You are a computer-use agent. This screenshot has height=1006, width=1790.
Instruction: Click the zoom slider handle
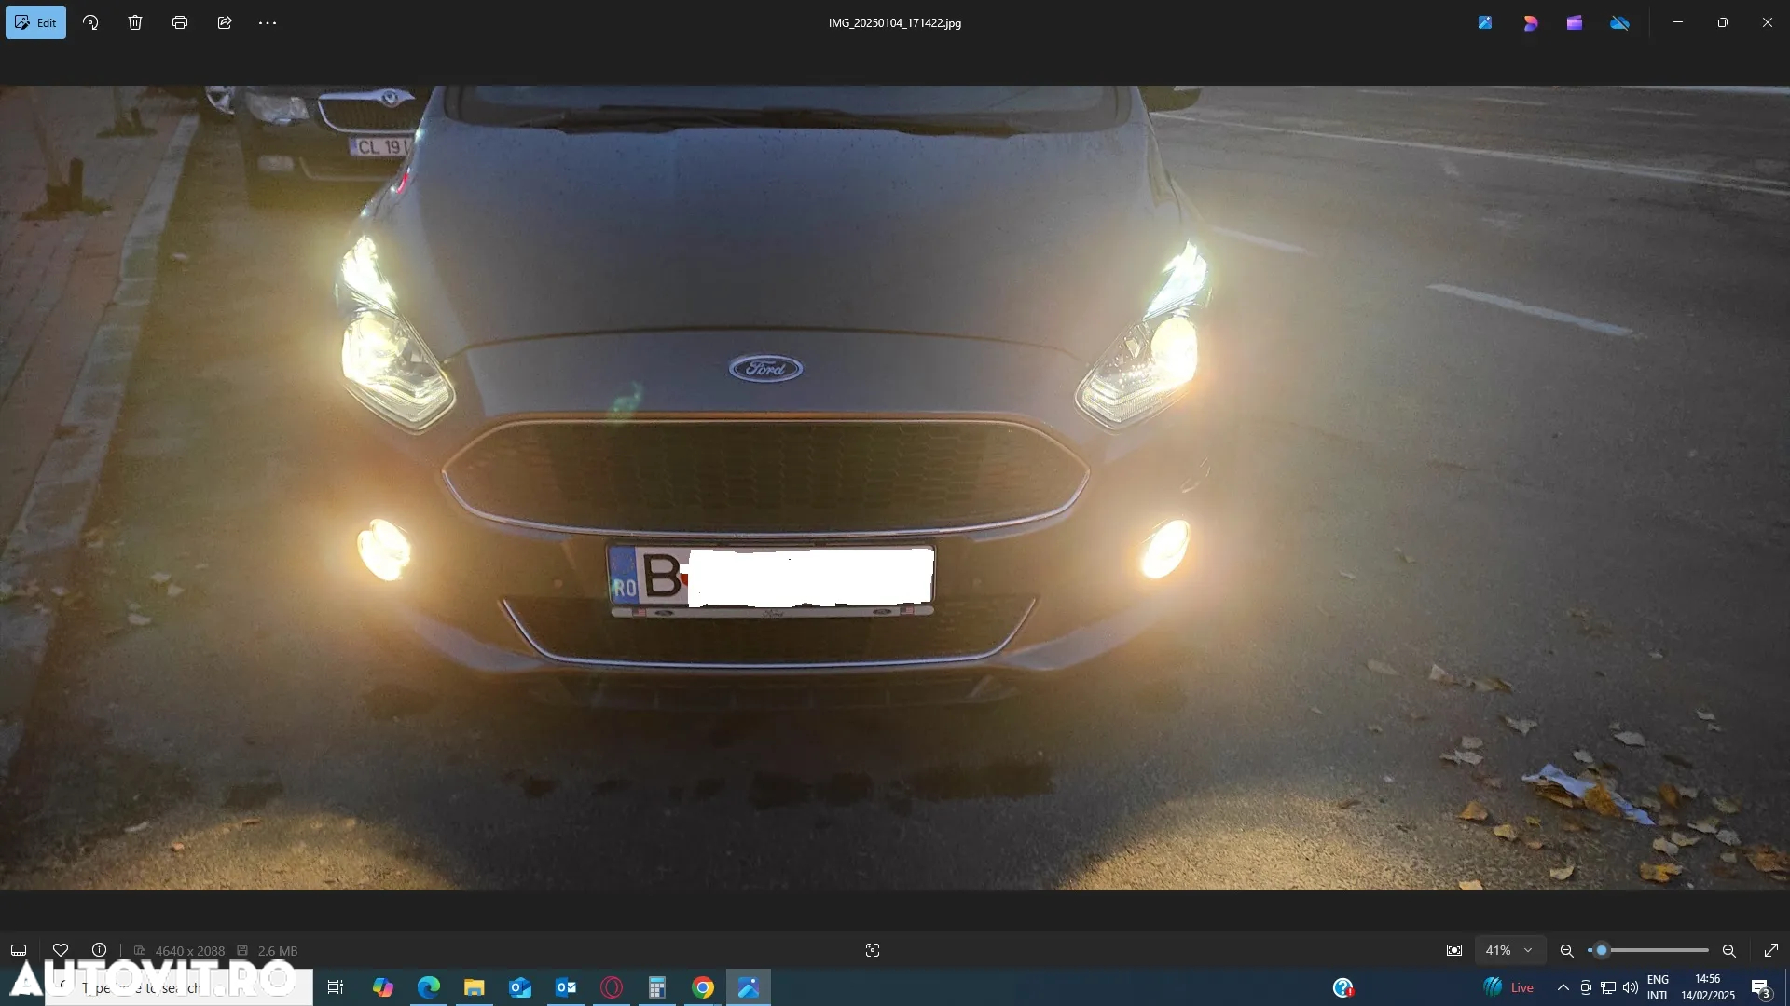[1602, 950]
